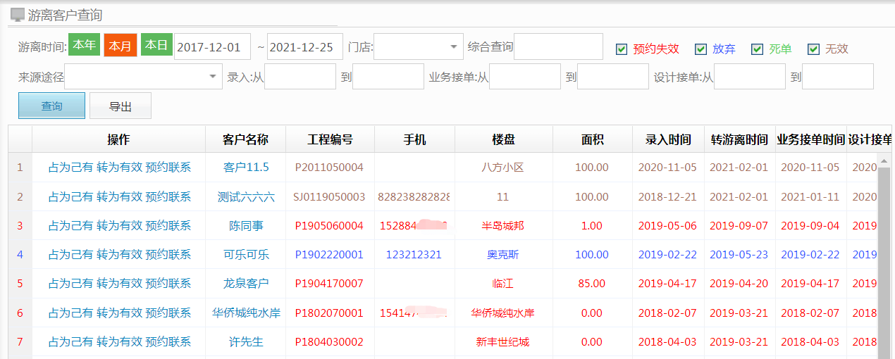Select the orange 本月 filter button
This screenshot has height=359, width=895.
click(x=120, y=46)
